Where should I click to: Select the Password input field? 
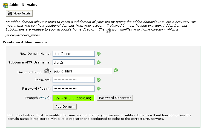tap(74, 80)
